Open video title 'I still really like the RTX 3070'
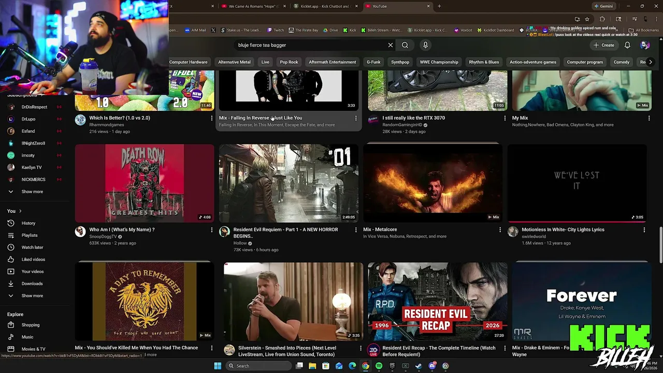This screenshot has width=663, height=373. [x=413, y=118]
